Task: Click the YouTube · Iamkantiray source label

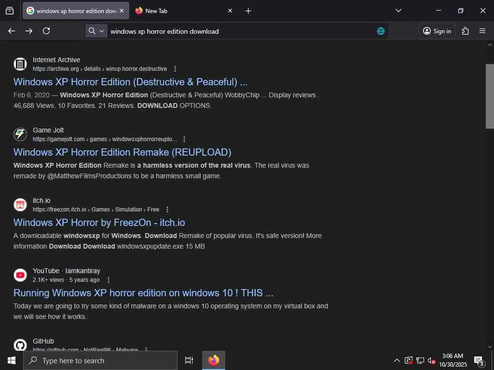Action: (x=67, y=271)
